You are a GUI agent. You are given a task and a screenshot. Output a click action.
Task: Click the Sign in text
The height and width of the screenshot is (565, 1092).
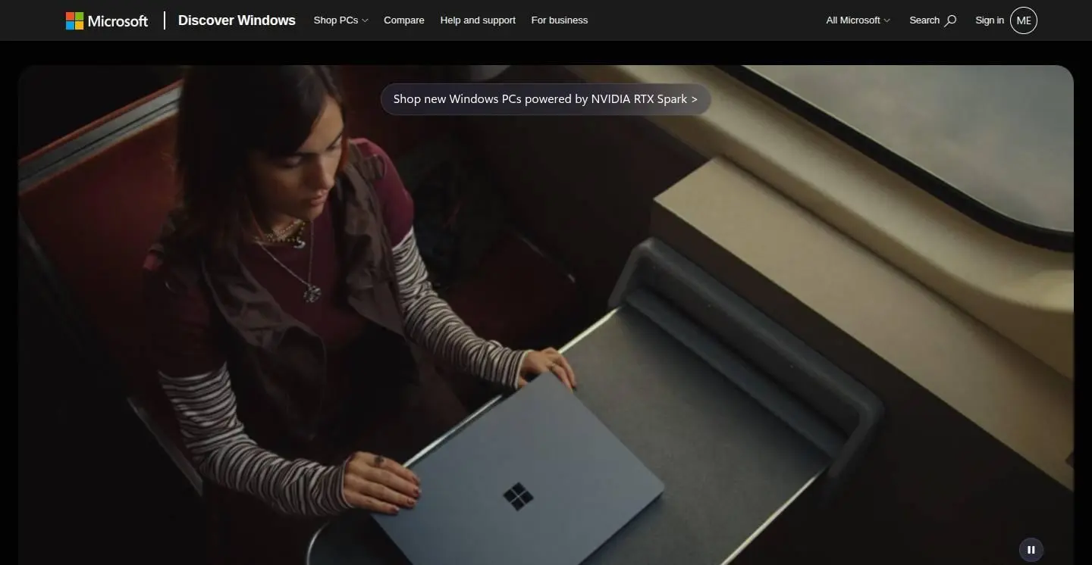pos(990,20)
